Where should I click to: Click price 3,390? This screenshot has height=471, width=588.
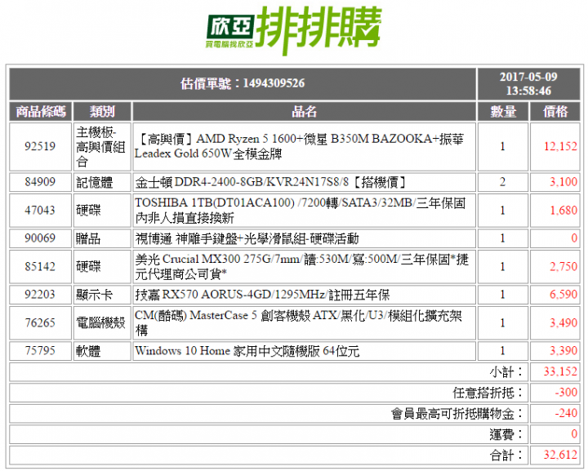(563, 350)
